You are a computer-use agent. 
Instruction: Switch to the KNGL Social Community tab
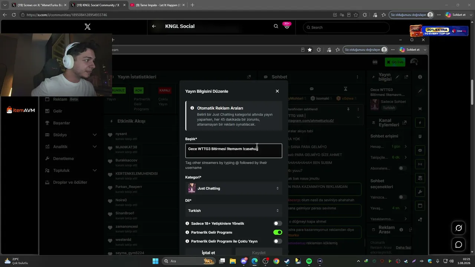click(98, 5)
